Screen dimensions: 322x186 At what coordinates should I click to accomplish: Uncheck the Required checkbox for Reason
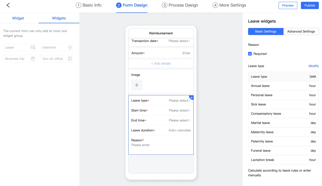(250, 54)
